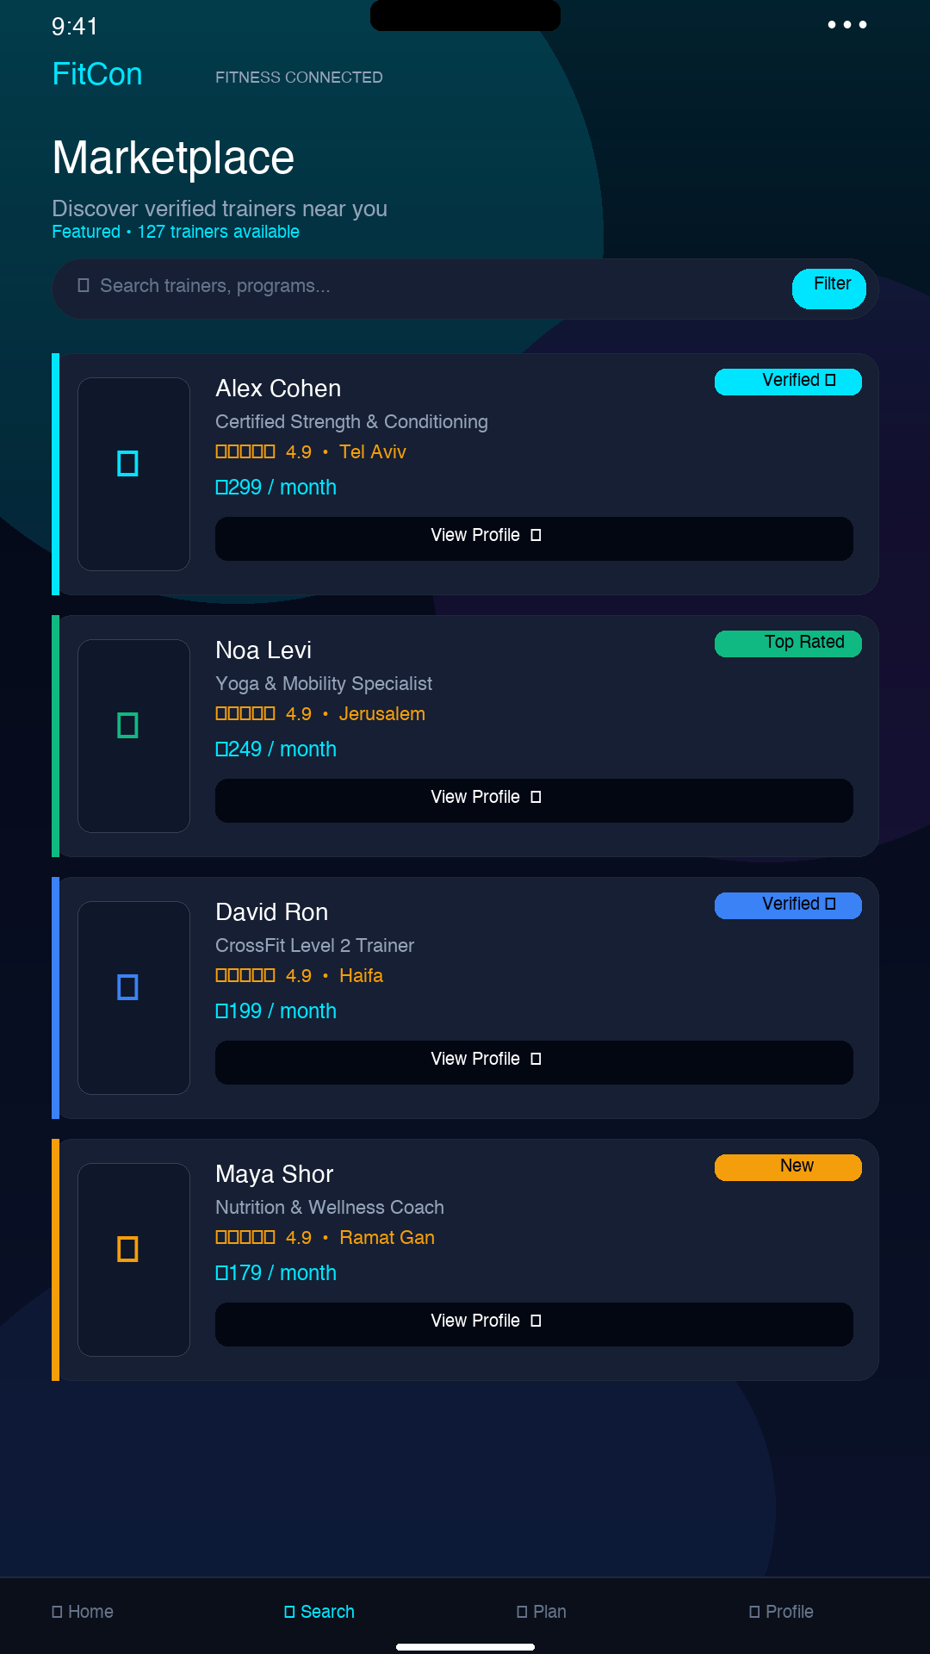Open Maya Shor's View Profile button
Viewport: 930px width, 1654px height.
click(534, 1324)
